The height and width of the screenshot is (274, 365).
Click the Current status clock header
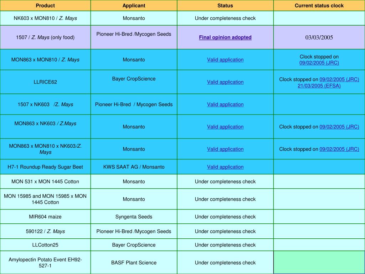click(319, 6)
